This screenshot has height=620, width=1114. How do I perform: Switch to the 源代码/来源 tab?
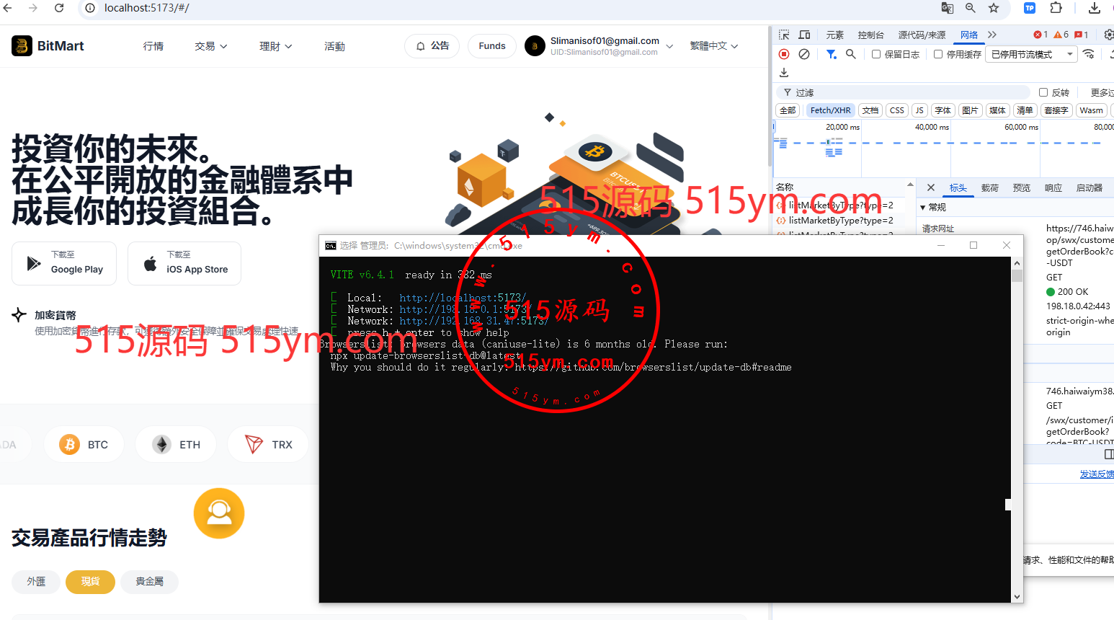[922, 35]
